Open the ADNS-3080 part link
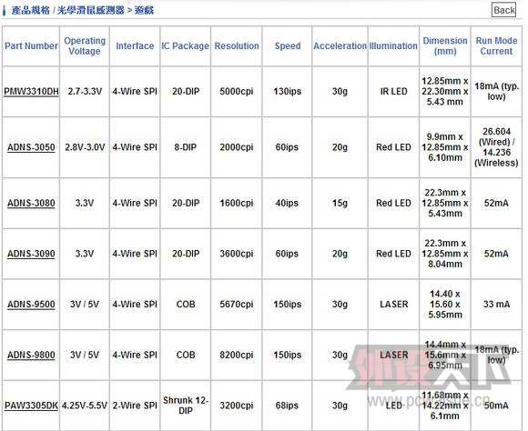This screenshot has width=528, height=431. click(x=31, y=203)
